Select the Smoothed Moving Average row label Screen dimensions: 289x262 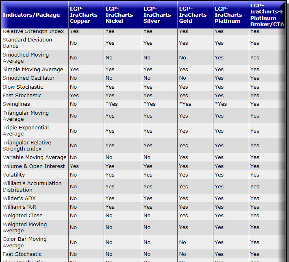click(x=26, y=58)
